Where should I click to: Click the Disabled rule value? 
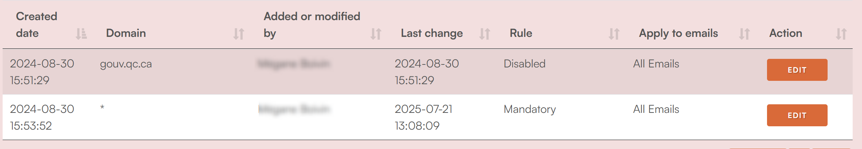[x=524, y=64]
